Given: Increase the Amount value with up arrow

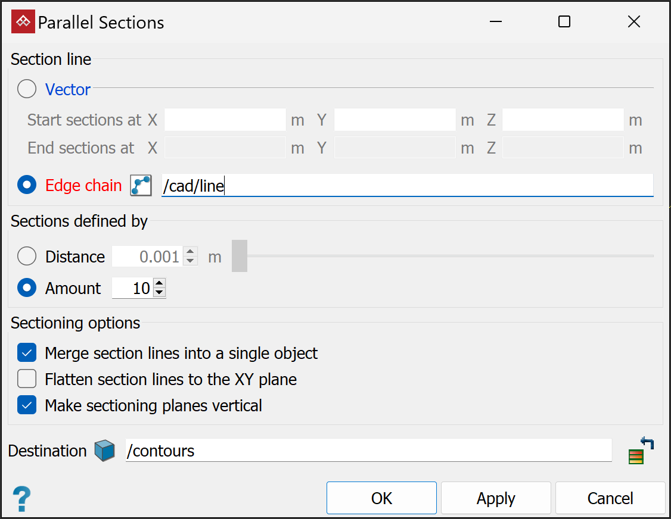Looking at the screenshot, I should tap(159, 284).
